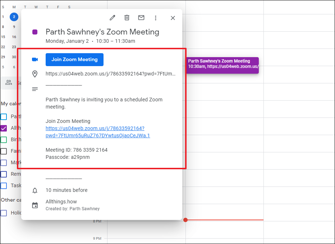Toggle the green Birthdays calendar checkbox
This screenshot has height=244, width=335.
coord(4,140)
